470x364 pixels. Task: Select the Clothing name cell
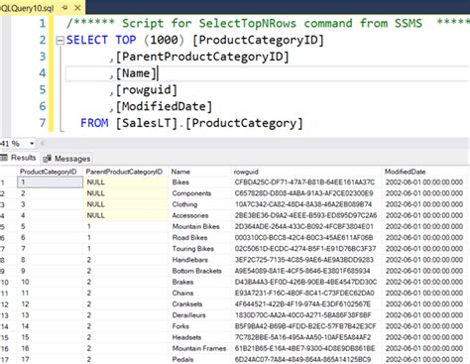184,204
